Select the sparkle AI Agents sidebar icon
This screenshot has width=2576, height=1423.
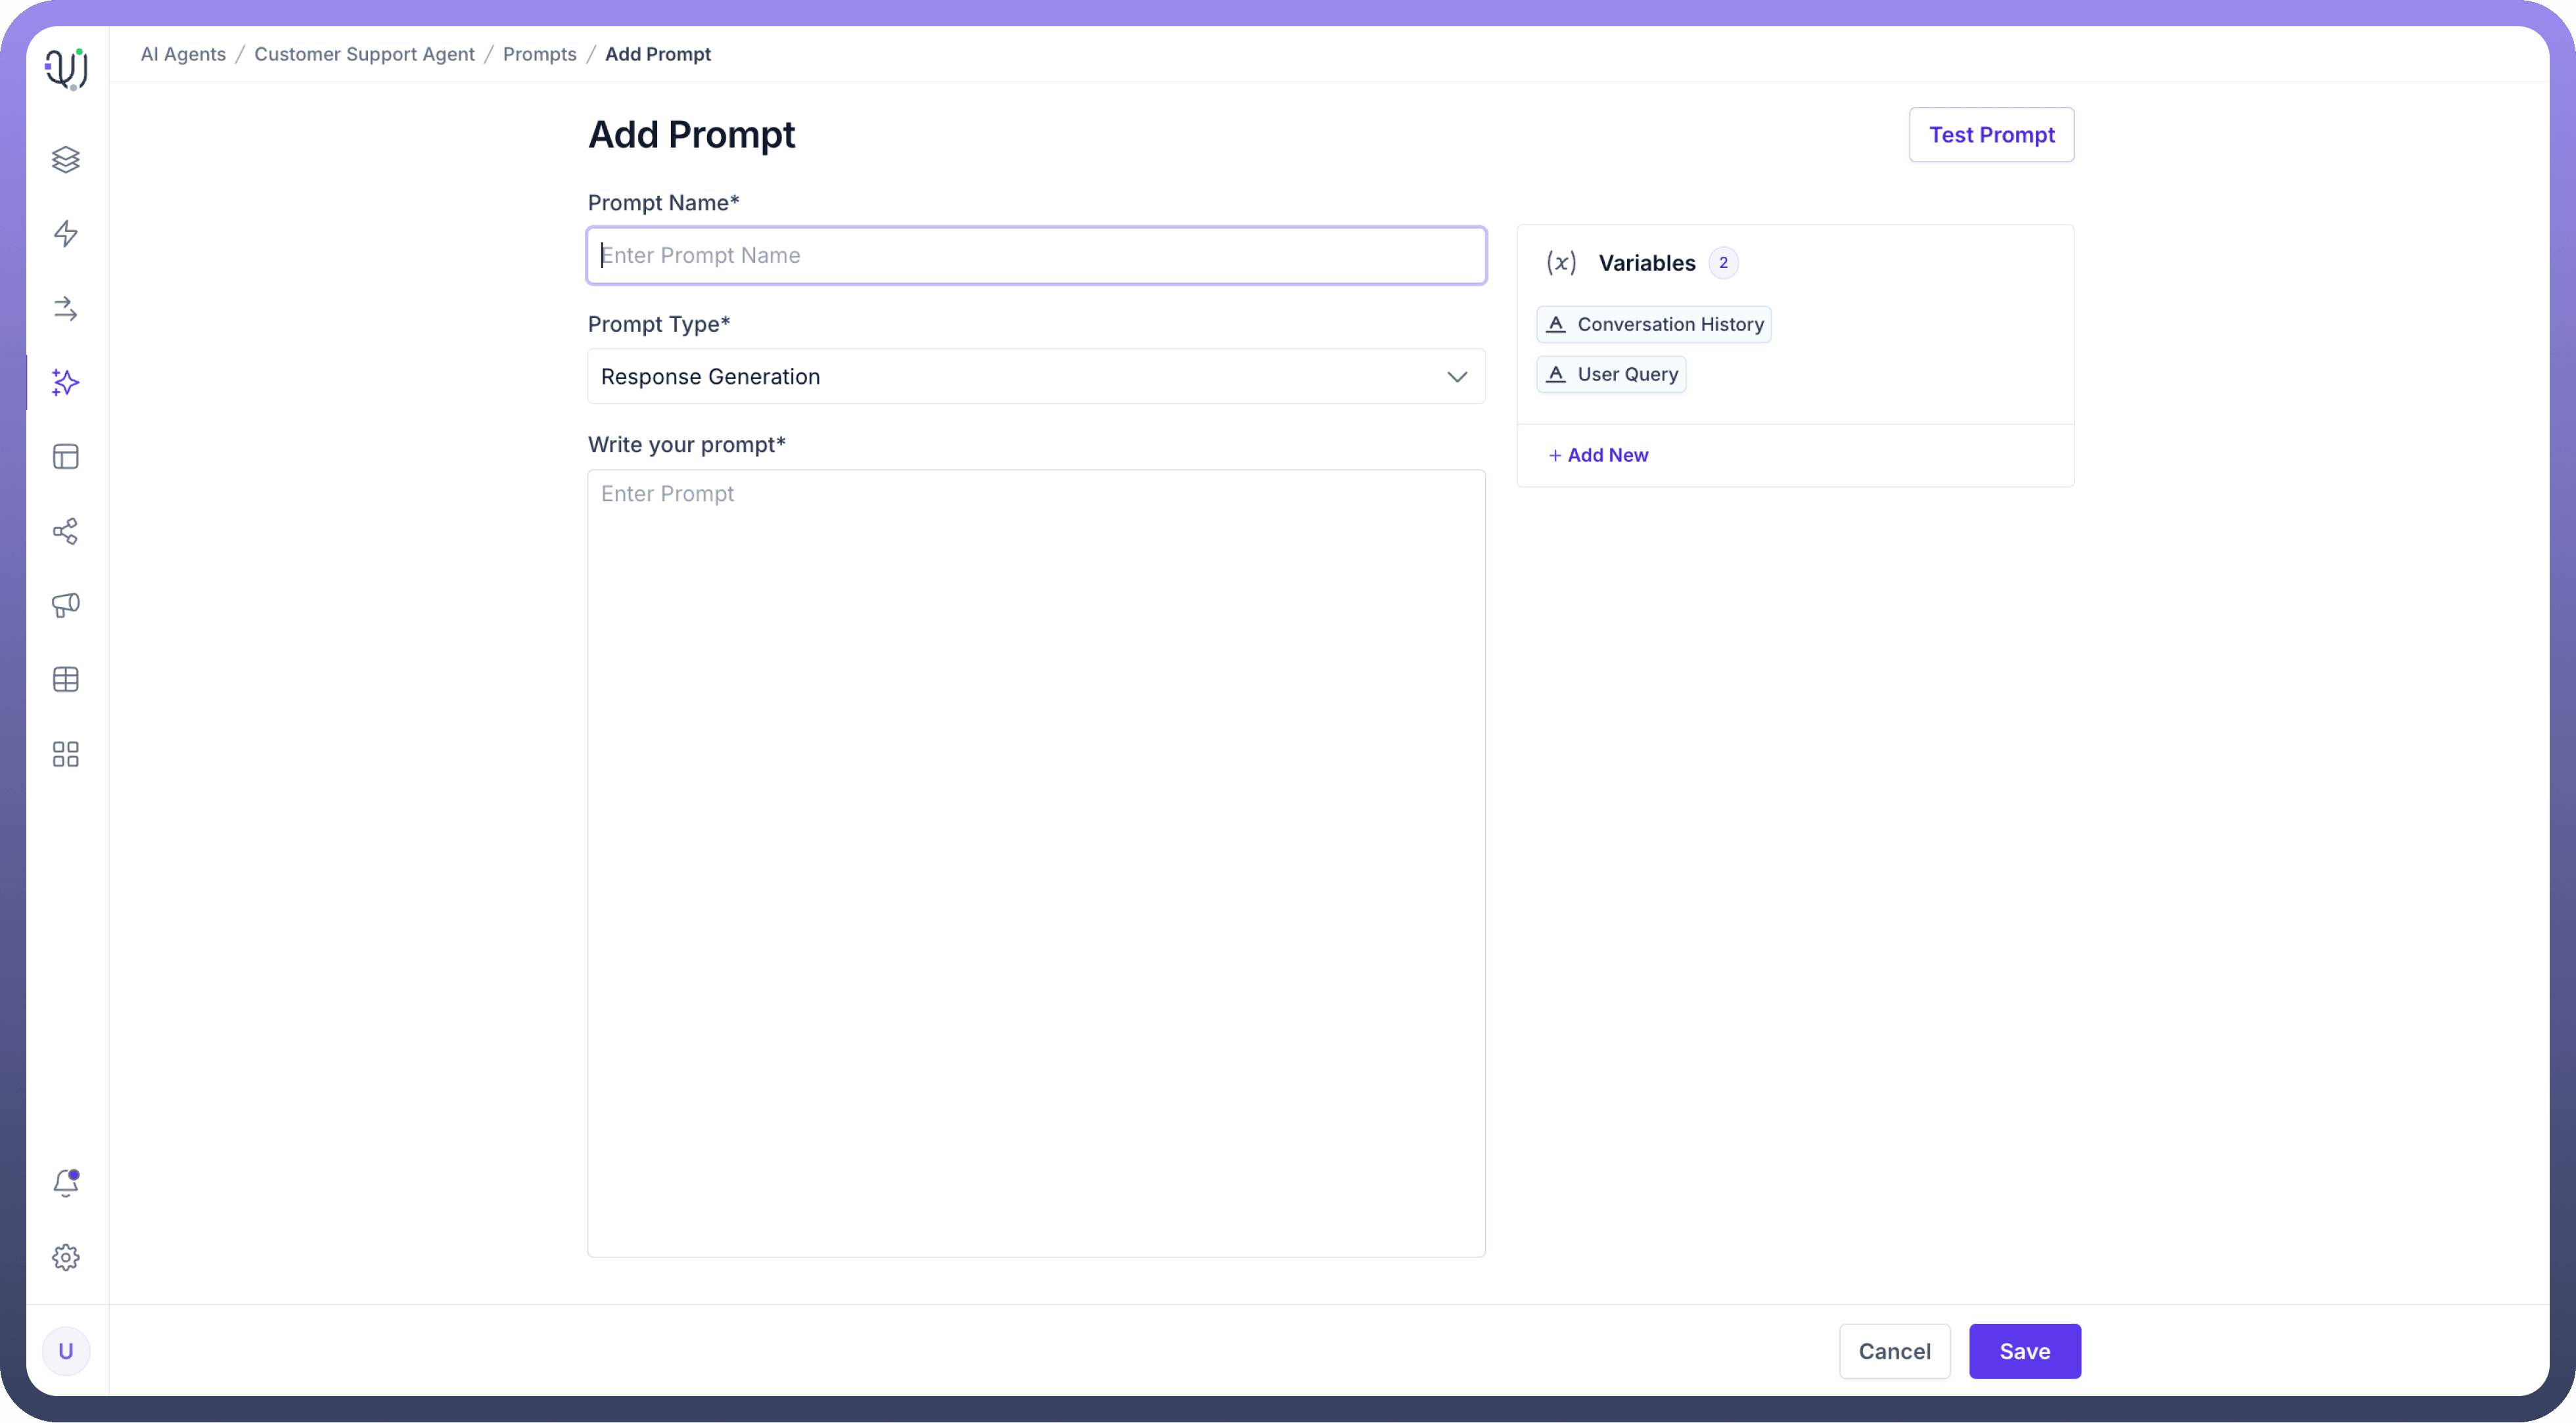[x=66, y=382]
